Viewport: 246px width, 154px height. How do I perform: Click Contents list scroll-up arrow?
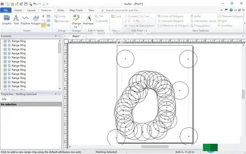click(59, 41)
